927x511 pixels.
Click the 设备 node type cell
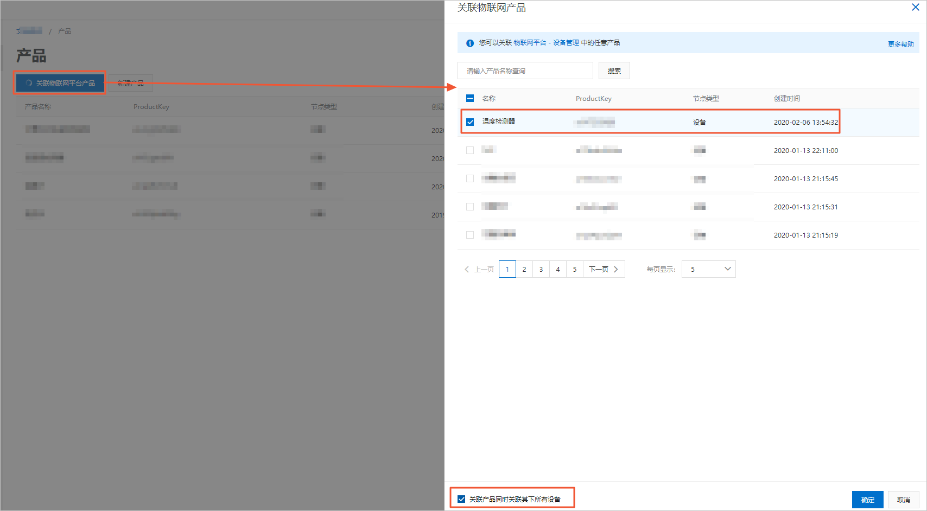point(699,123)
